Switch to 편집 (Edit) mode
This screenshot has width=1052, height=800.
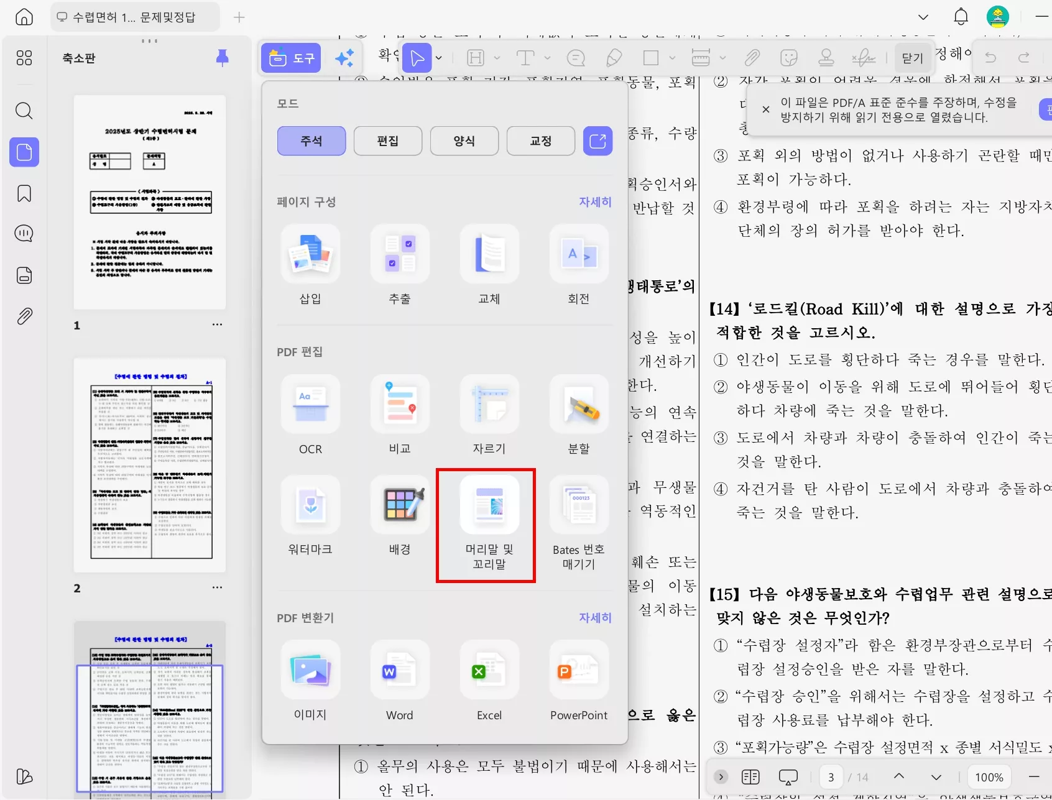click(x=388, y=140)
